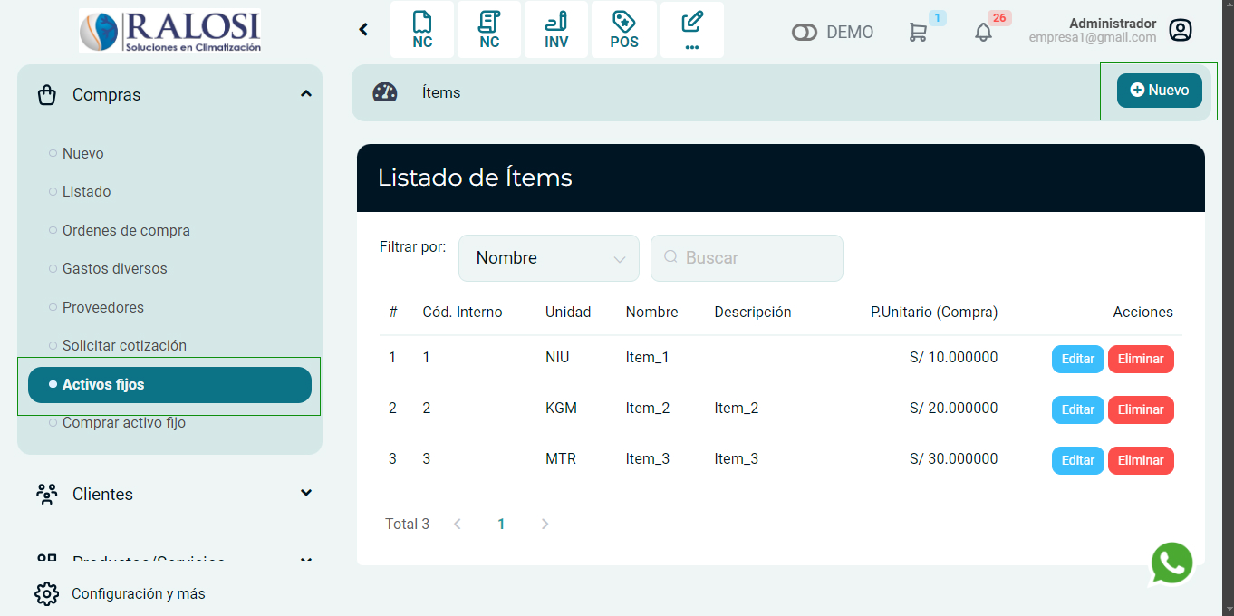
Task: Click the edit pencil icon with ellipsis
Action: coord(692,29)
